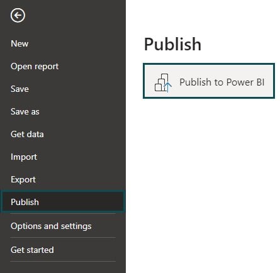Screen dimensions: 280x273
Task: Open the Save as option
Action: coord(25,111)
